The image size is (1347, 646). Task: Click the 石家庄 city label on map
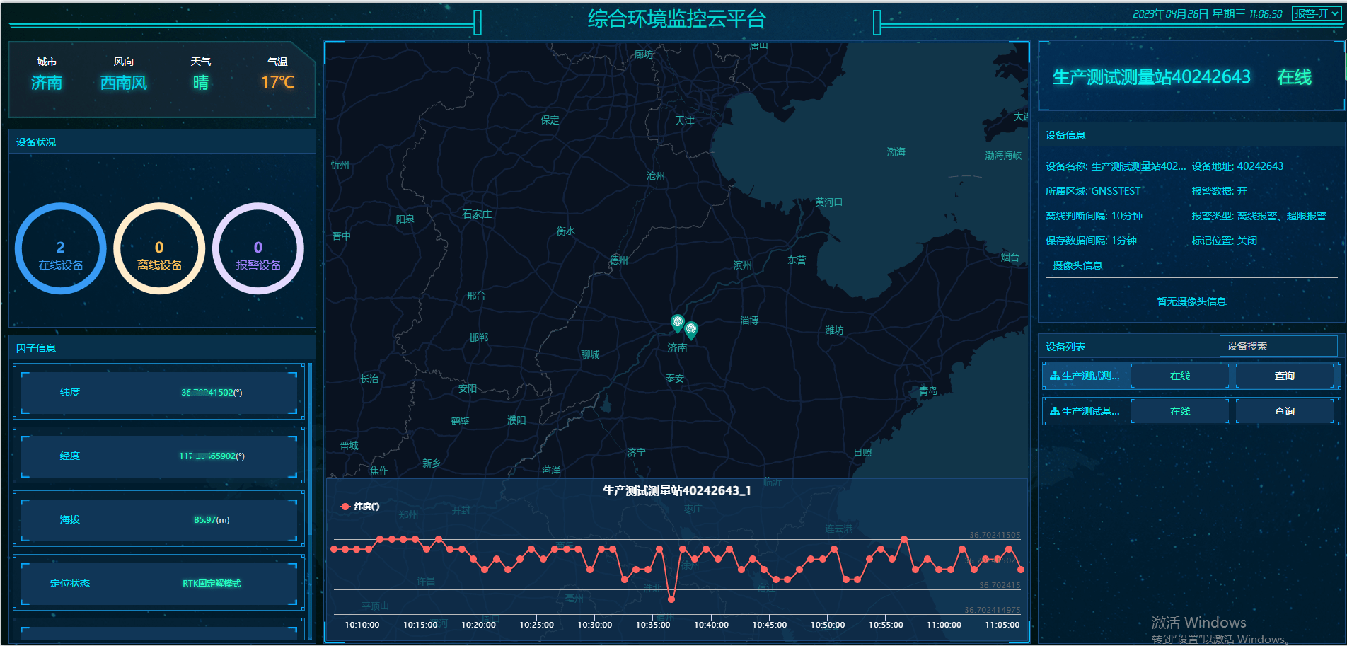[x=477, y=214]
